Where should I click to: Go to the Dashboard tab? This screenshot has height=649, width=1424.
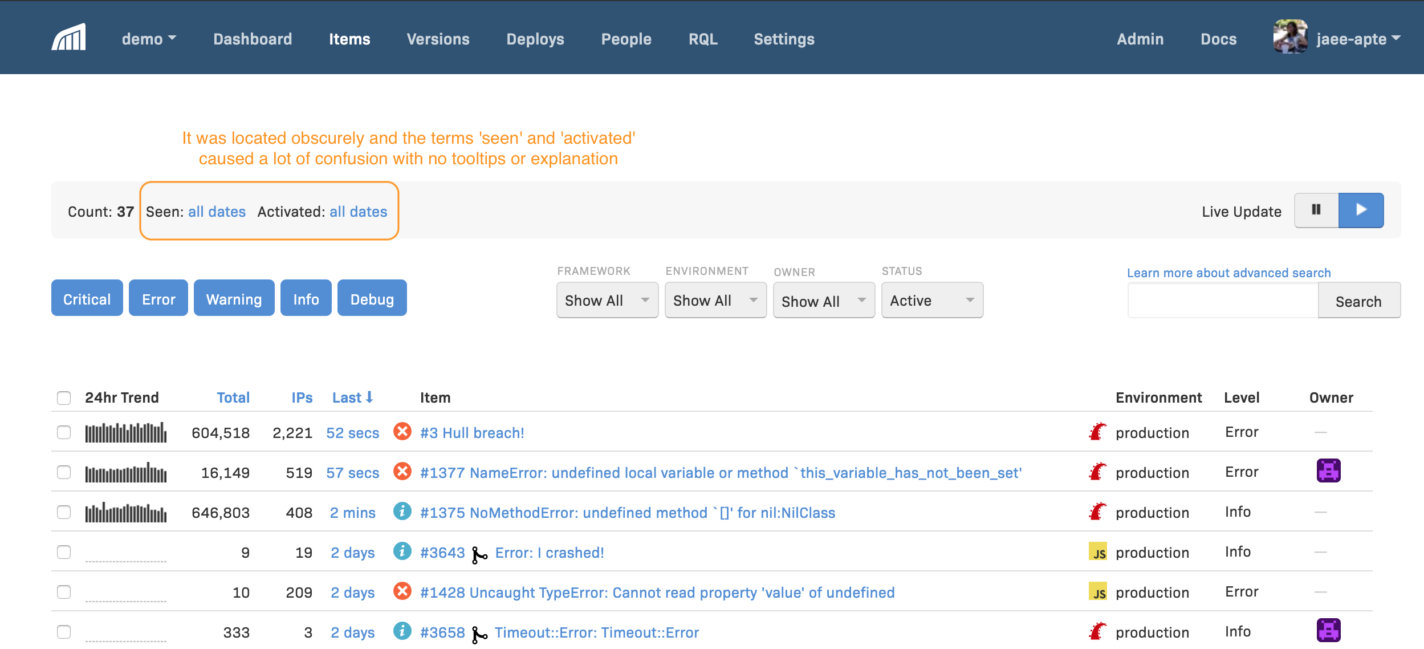pos(253,39)
